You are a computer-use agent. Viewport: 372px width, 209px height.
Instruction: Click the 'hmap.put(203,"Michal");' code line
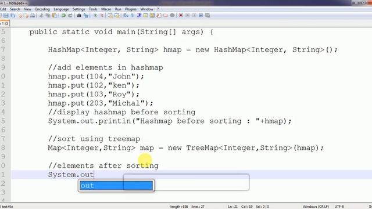[101, 103]
